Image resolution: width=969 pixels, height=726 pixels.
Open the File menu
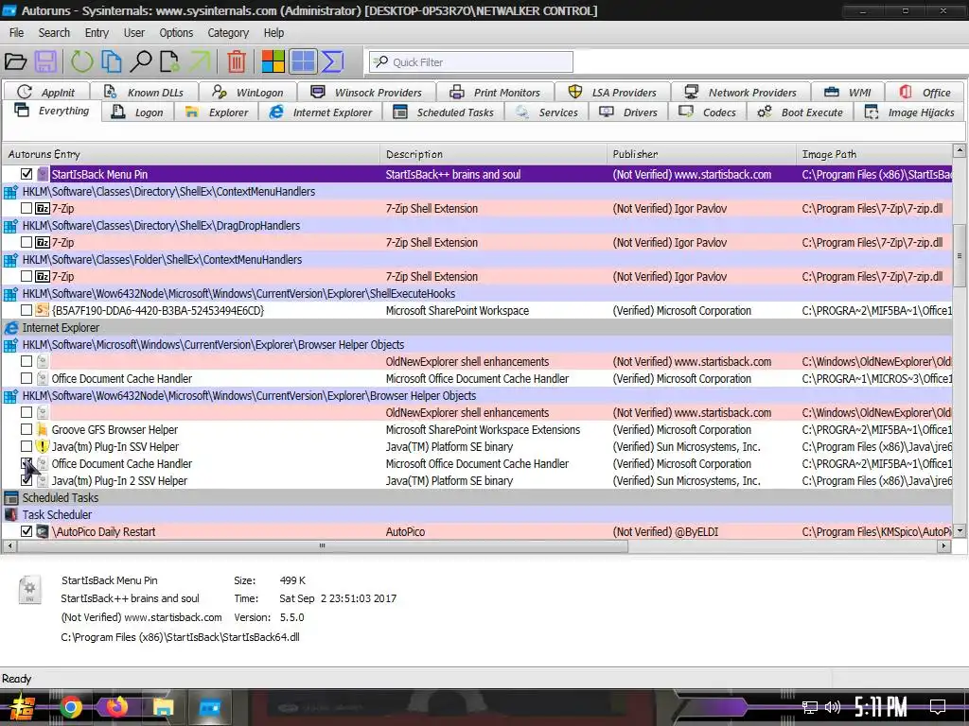[17, 33]
